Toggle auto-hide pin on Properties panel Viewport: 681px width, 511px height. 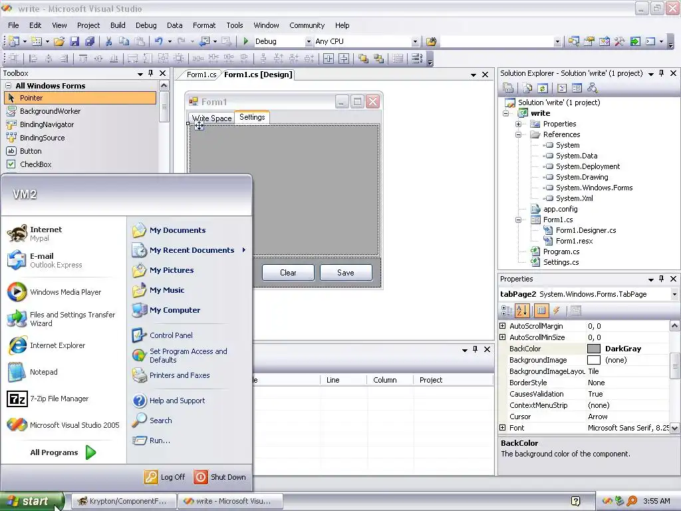point(662,279)
